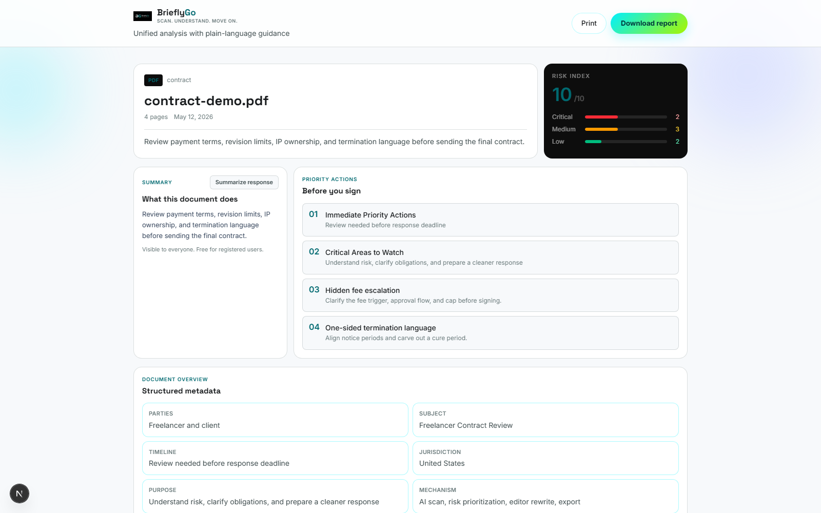This screenshot has height=513, width=821.
Task: Click the 'Before you sign' heading
Action: pyautogui.click(x=331, y=191)
